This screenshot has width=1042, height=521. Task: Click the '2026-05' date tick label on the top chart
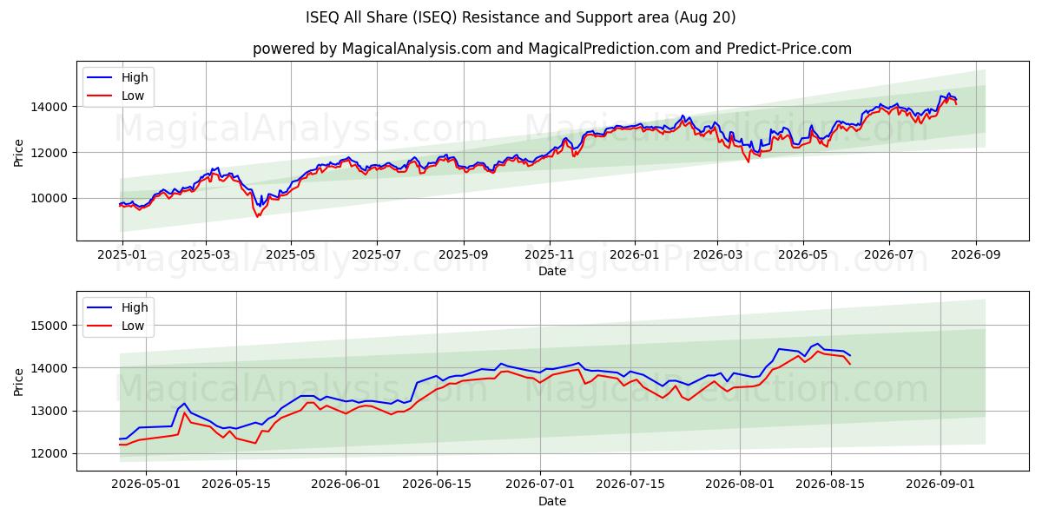click(802, 255)
